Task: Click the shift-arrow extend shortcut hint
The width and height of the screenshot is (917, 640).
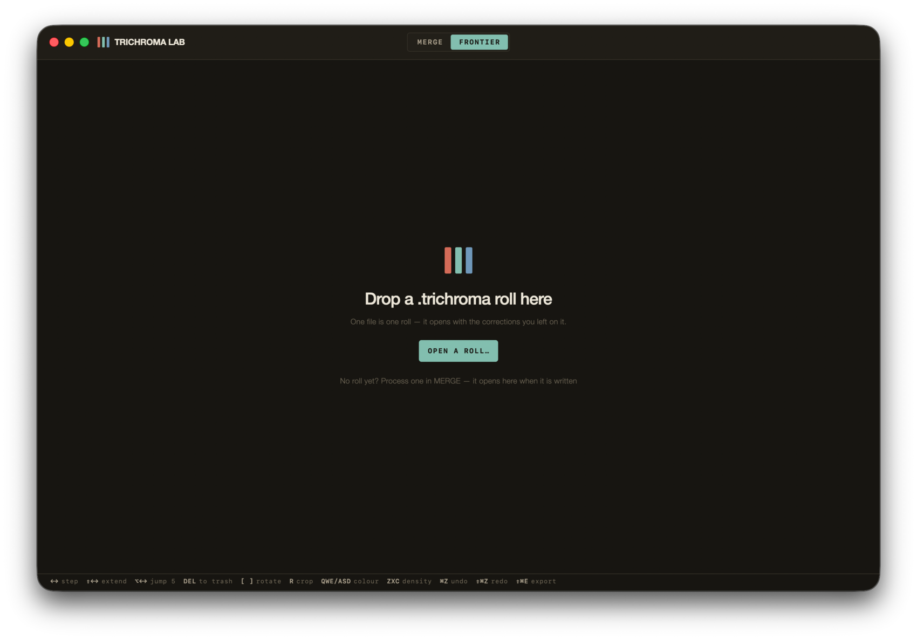Action: [106, 581]
